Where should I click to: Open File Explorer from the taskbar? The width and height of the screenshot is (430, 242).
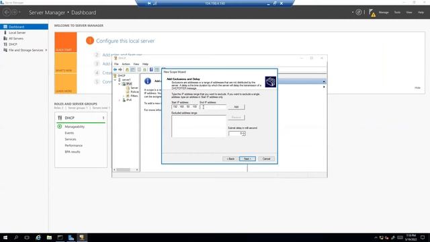[x=49, y=237]
